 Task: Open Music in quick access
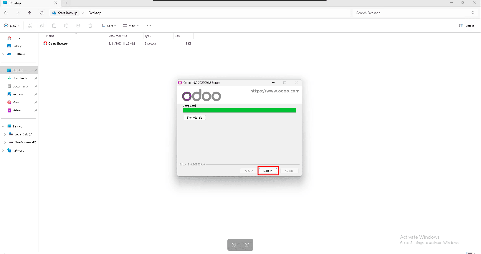(x=16, y=102)
